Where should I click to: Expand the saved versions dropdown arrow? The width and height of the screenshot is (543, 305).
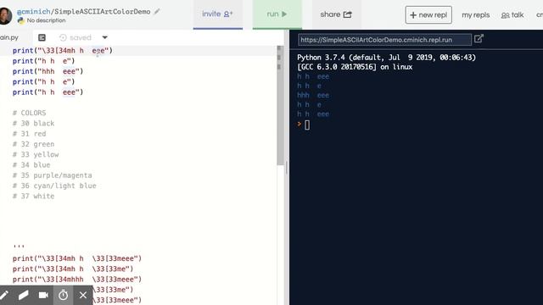(x=104, y=37)
